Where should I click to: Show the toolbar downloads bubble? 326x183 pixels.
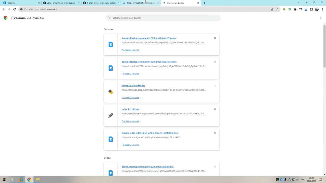[x=306, y=9]
